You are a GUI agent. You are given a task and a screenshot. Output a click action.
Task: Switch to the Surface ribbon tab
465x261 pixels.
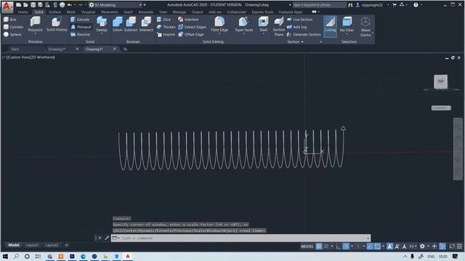55,12
